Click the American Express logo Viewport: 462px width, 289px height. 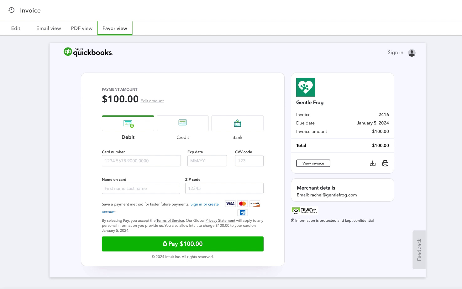pos(242,213)
